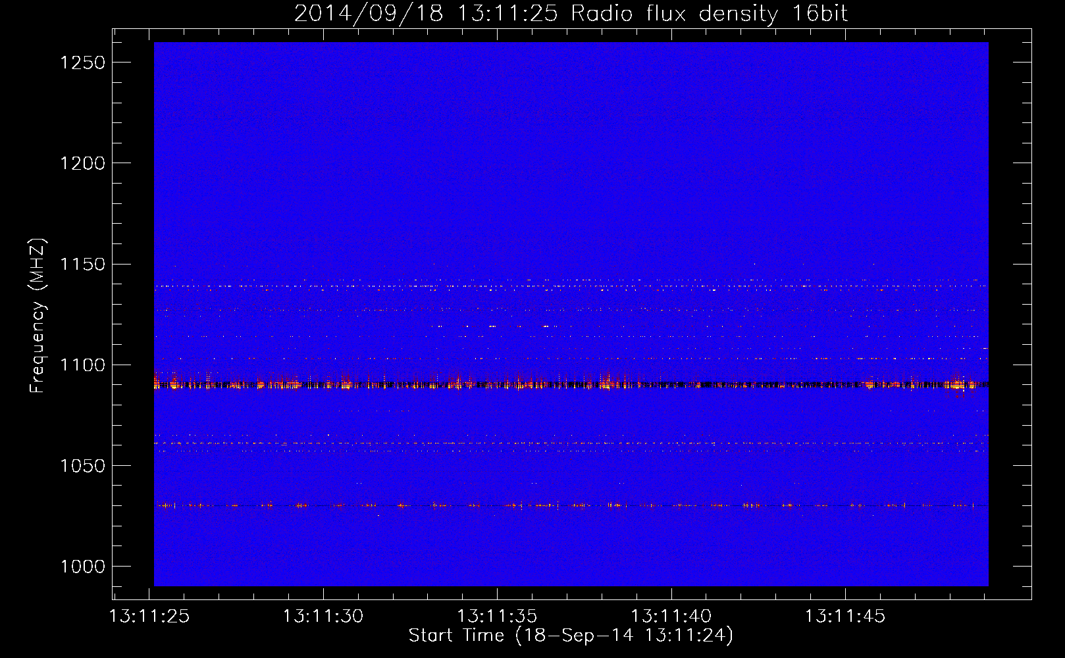
Task: Click the 13:11:25 time tick label
Action: tap(149, 617)
